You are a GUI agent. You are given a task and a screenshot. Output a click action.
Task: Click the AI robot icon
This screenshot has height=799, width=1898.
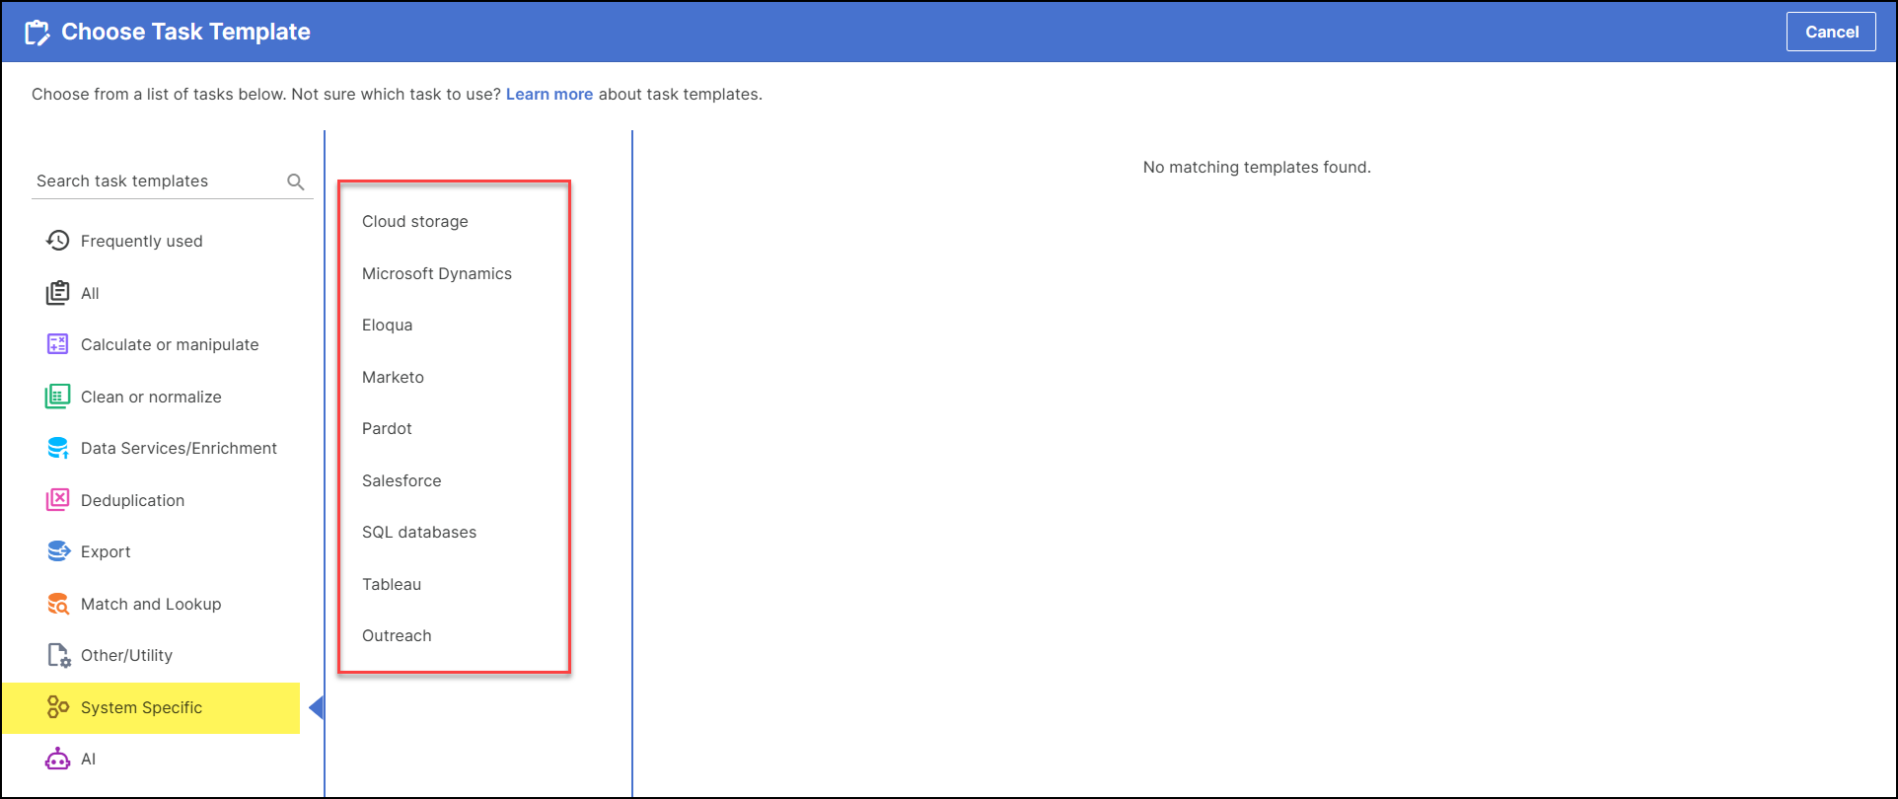[x=58, y=759]
